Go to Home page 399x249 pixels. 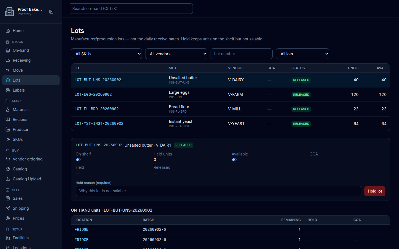coord(31,31)
